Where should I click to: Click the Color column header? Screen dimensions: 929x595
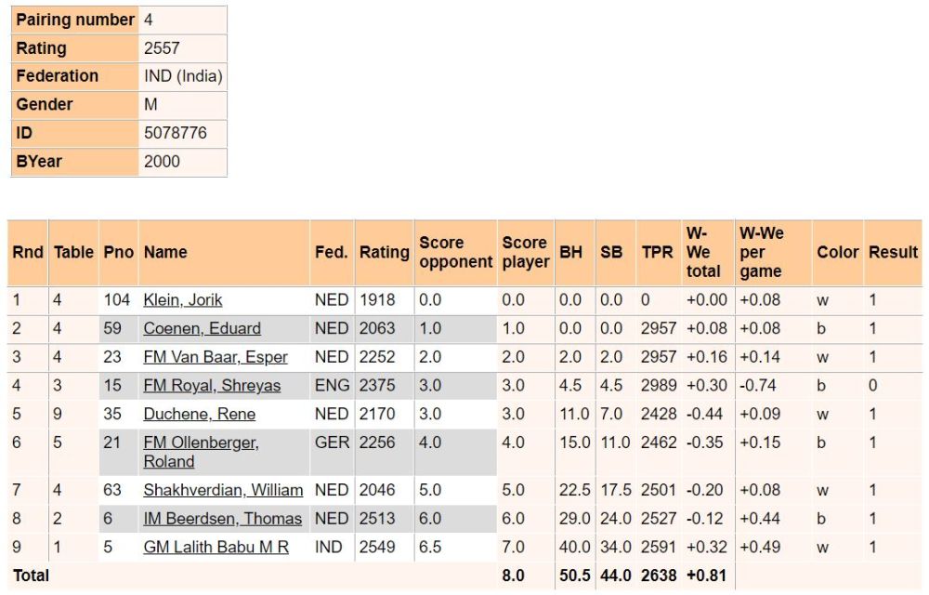(837, 252)
